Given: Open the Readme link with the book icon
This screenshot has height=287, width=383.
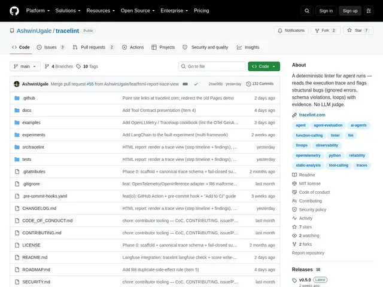Looking at the screenshot, I should coord(303,175).
